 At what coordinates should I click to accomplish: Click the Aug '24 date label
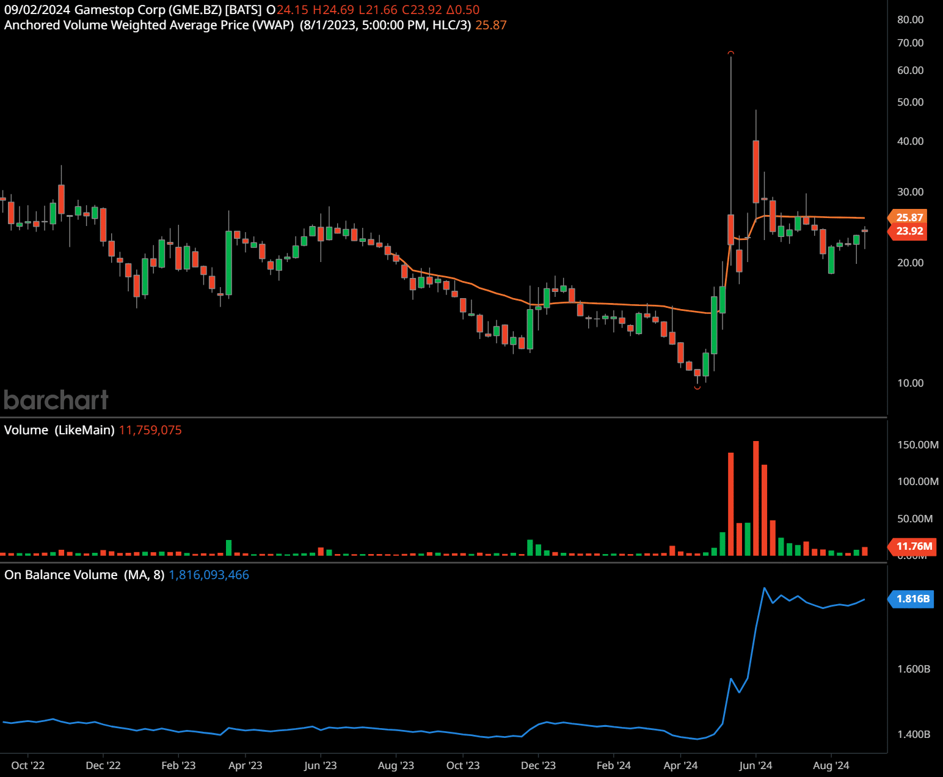coord(831,765)
